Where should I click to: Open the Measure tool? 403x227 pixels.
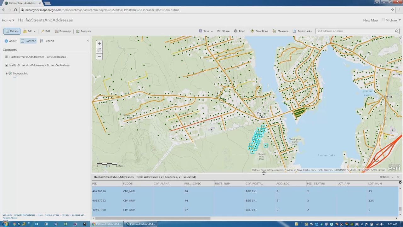(x=280, y=31)
